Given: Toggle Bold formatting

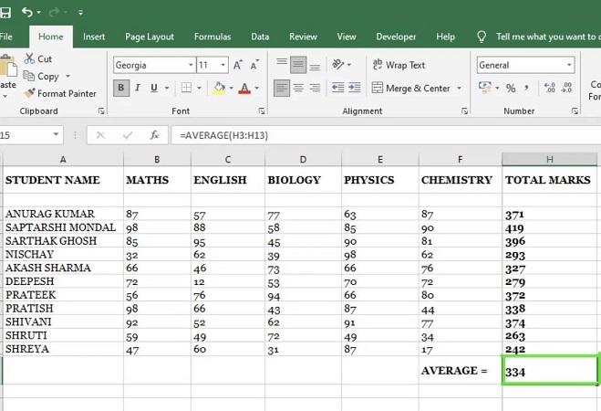Looking at the screenshot, I should 121,88.
